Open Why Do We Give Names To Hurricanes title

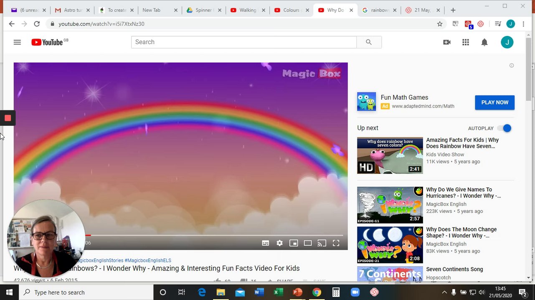(x=463, y=192)
